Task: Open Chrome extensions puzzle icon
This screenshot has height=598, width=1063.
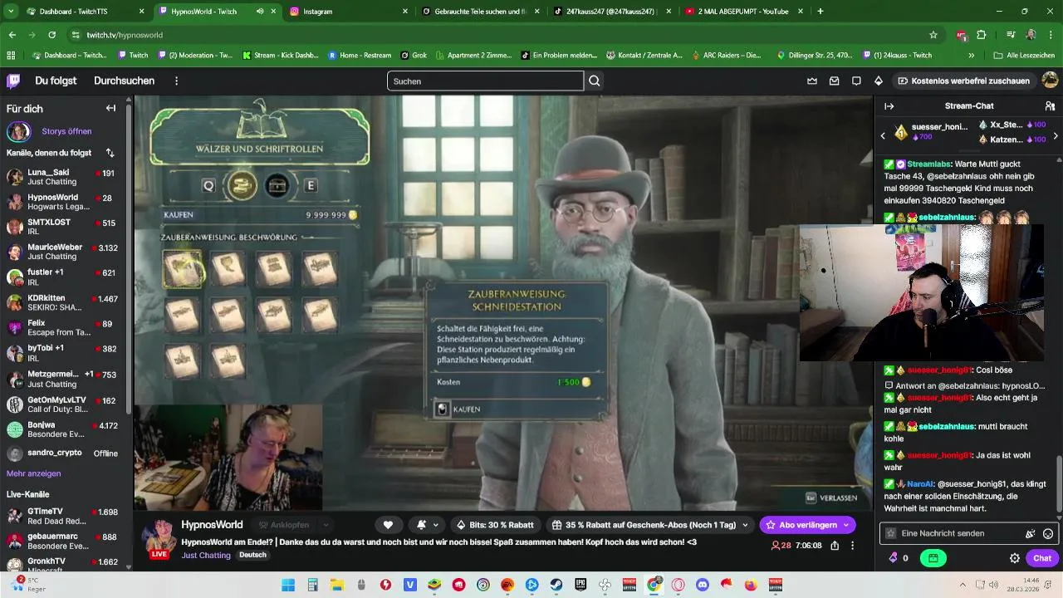Action: 982,35
